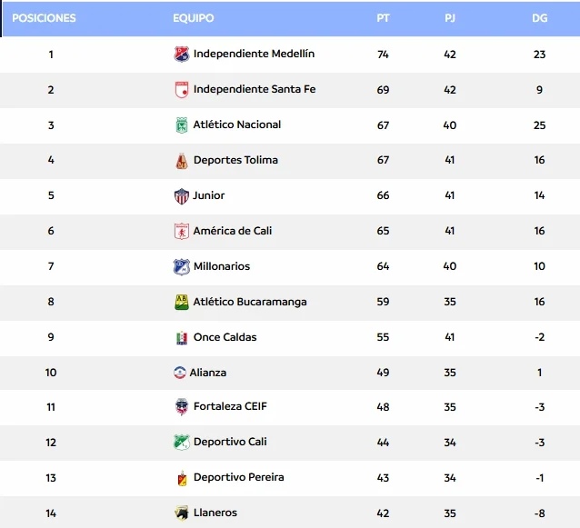Click the Deportivo Pereira team name
The height and width of the screenshot is (528, 580).
coord(238,477)
